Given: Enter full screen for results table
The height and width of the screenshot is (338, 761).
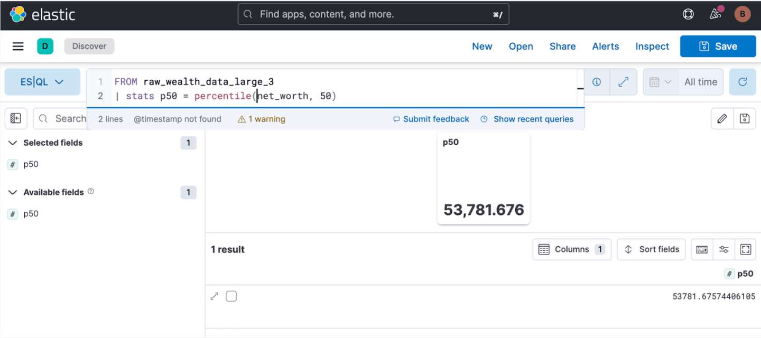Looking at the screenshot, I should tap(746, 249).
